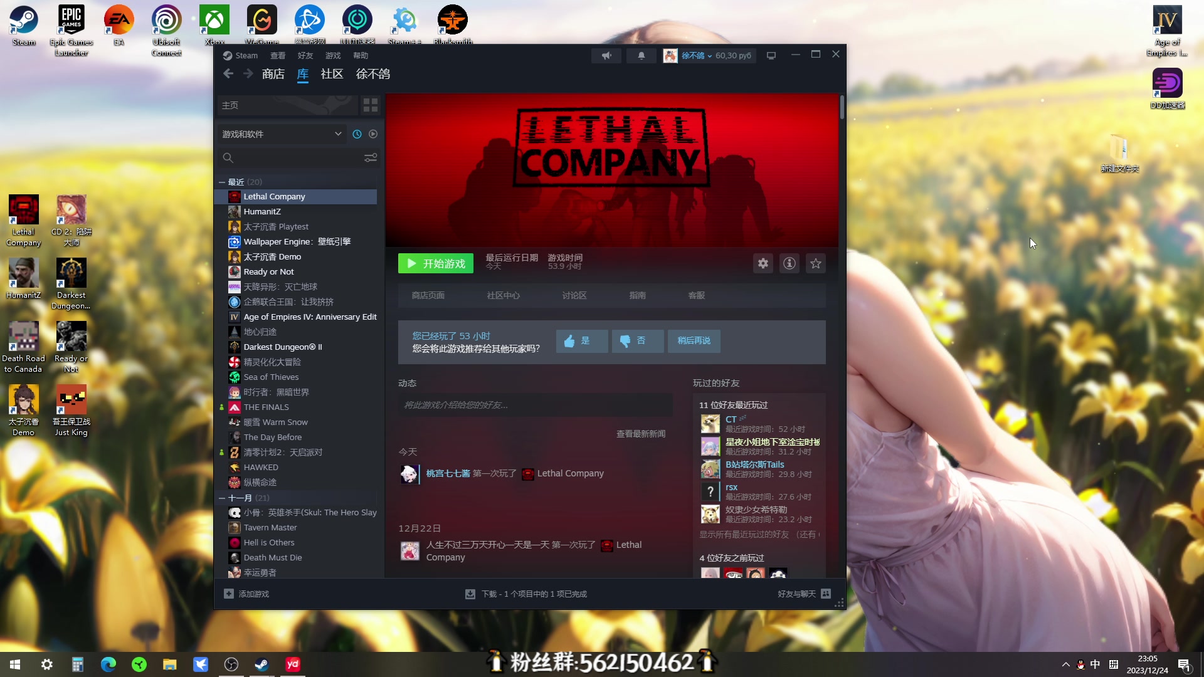View latest news link
Image resolution: width=1204 pixels, height=677 pixels.
(641, 434)
